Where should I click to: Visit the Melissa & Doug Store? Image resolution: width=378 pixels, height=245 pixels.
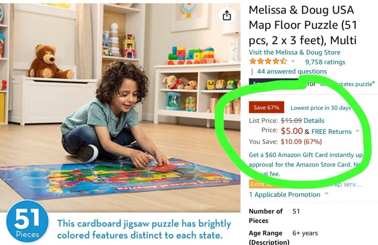294,52
